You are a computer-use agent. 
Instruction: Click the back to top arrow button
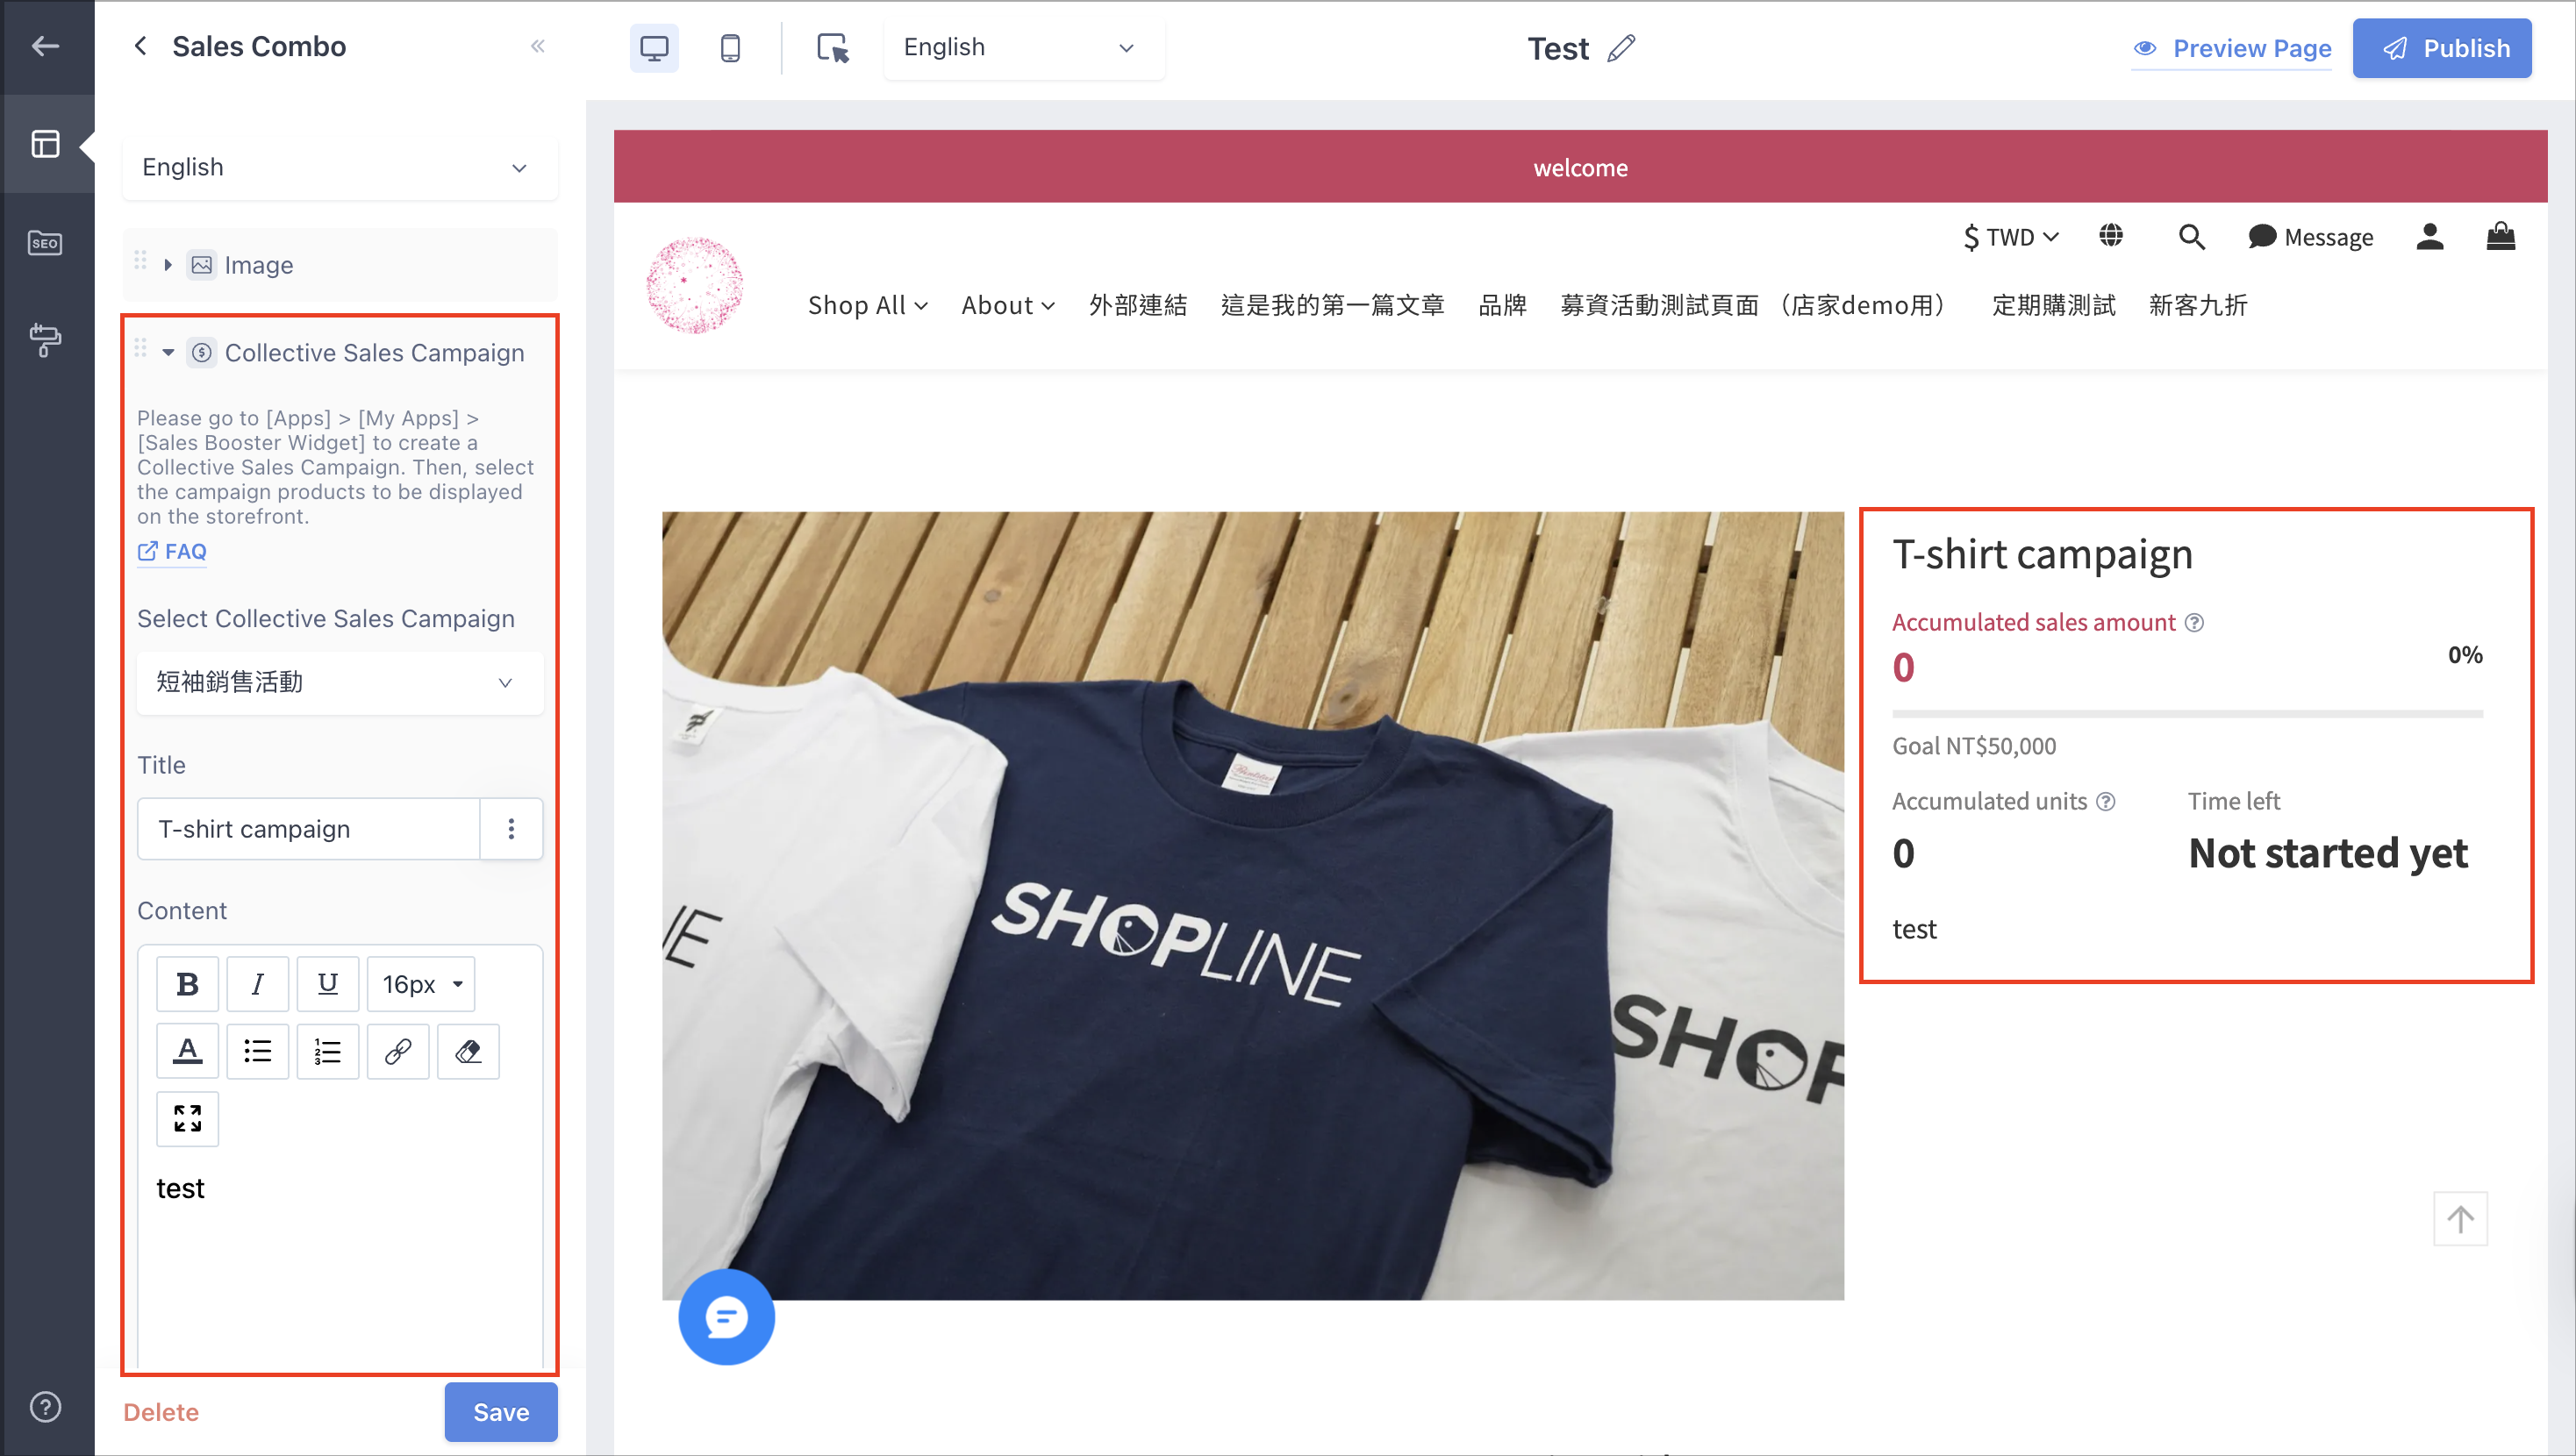2460,1219
